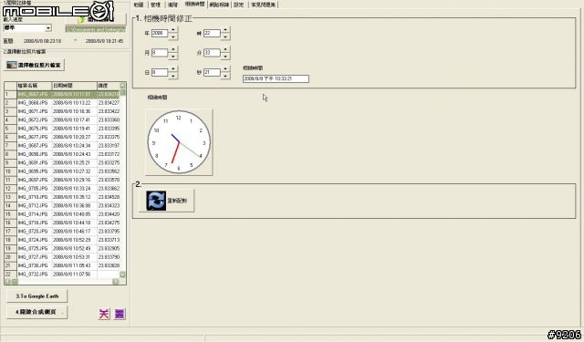Image resolution: width=584 pixels, height=342 pixels.
Task: Click the 3.To Google Earth button
Action: click(37, 296)
